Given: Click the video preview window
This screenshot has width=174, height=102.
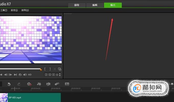Looking at the screenshot, I should click(31, 40).
